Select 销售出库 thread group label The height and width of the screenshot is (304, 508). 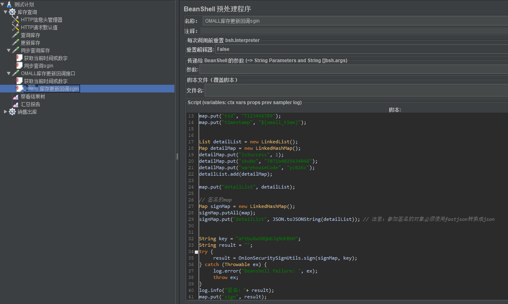27,112
